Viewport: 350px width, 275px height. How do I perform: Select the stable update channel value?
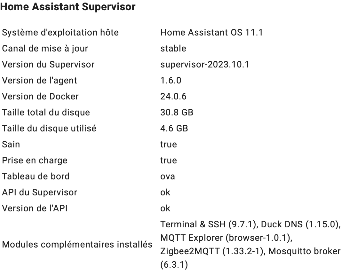[x=173, y=49]
